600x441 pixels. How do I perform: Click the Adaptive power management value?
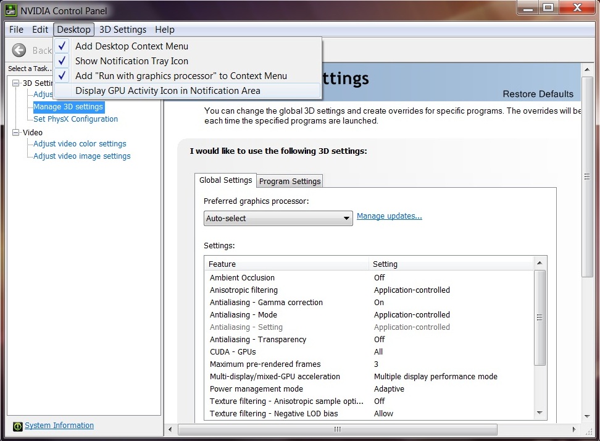point(389,388)
